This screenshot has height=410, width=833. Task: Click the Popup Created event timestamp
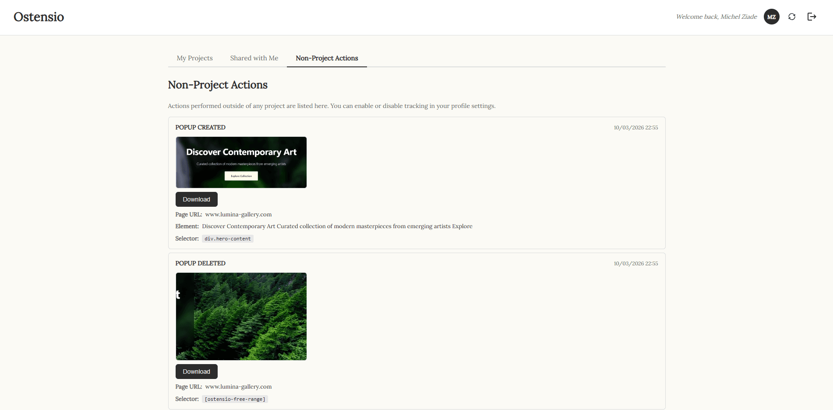point(635,127)
